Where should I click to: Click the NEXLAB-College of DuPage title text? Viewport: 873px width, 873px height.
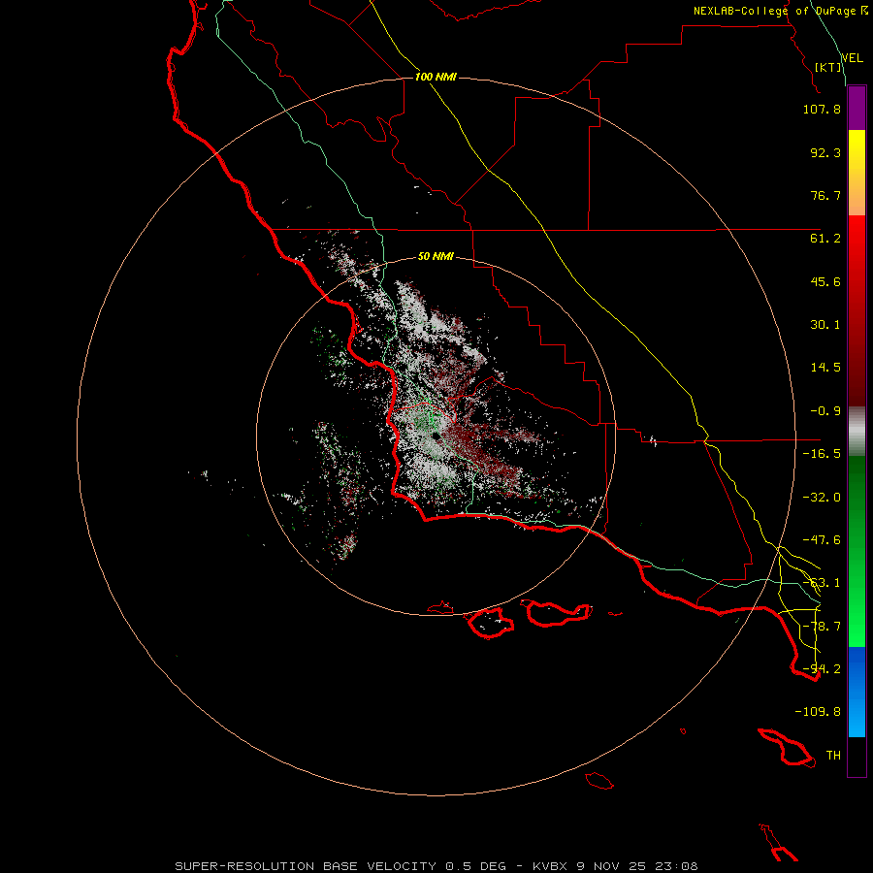781,11
